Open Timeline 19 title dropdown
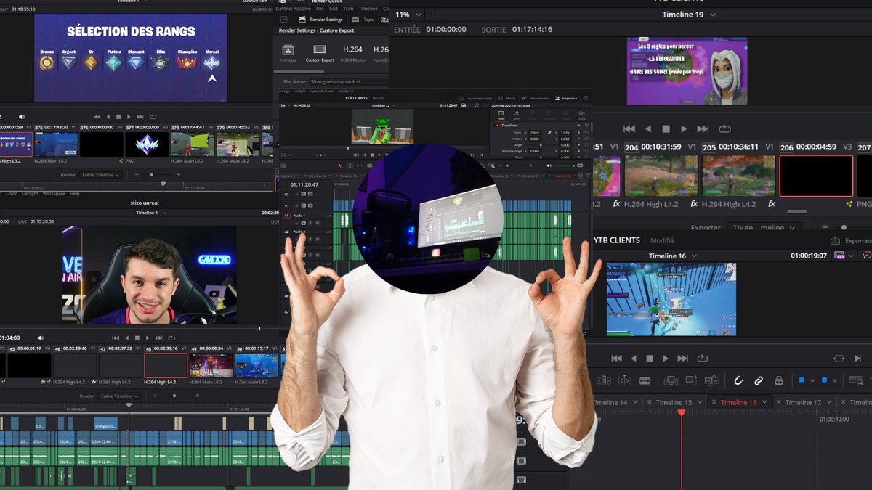Screen dimensions: 872x490 point(713,15)
